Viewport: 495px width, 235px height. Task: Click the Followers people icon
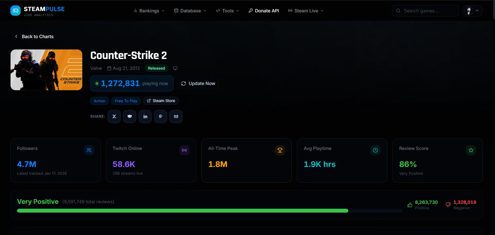pyautogui.click(x=89, y=150)
